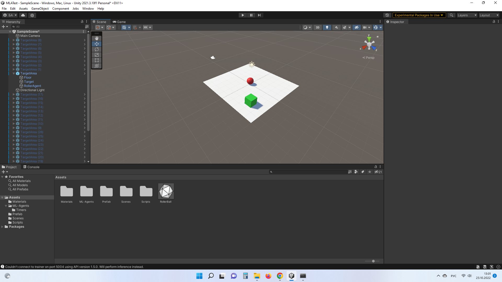This screenshot has height=282, width=502.
Task: Switch the Scene view to 2D mode
Action: (317, 27)
